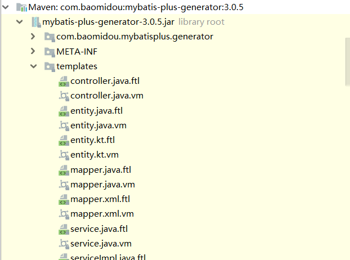
Task: Select controller.java.vm file
Action: [x=107, y=96]
